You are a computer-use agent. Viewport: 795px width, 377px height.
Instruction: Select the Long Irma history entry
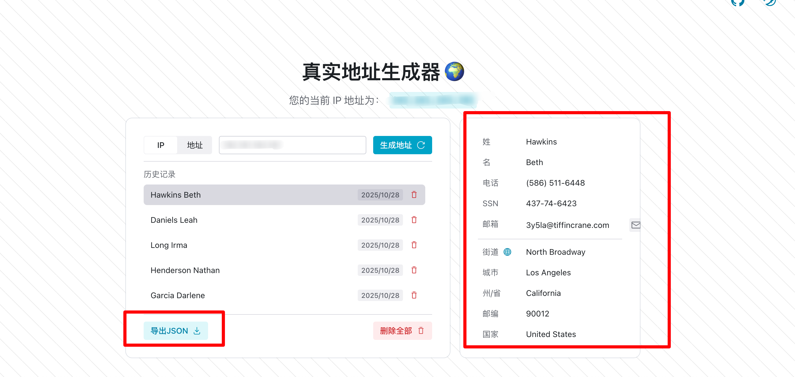[169, 245]
